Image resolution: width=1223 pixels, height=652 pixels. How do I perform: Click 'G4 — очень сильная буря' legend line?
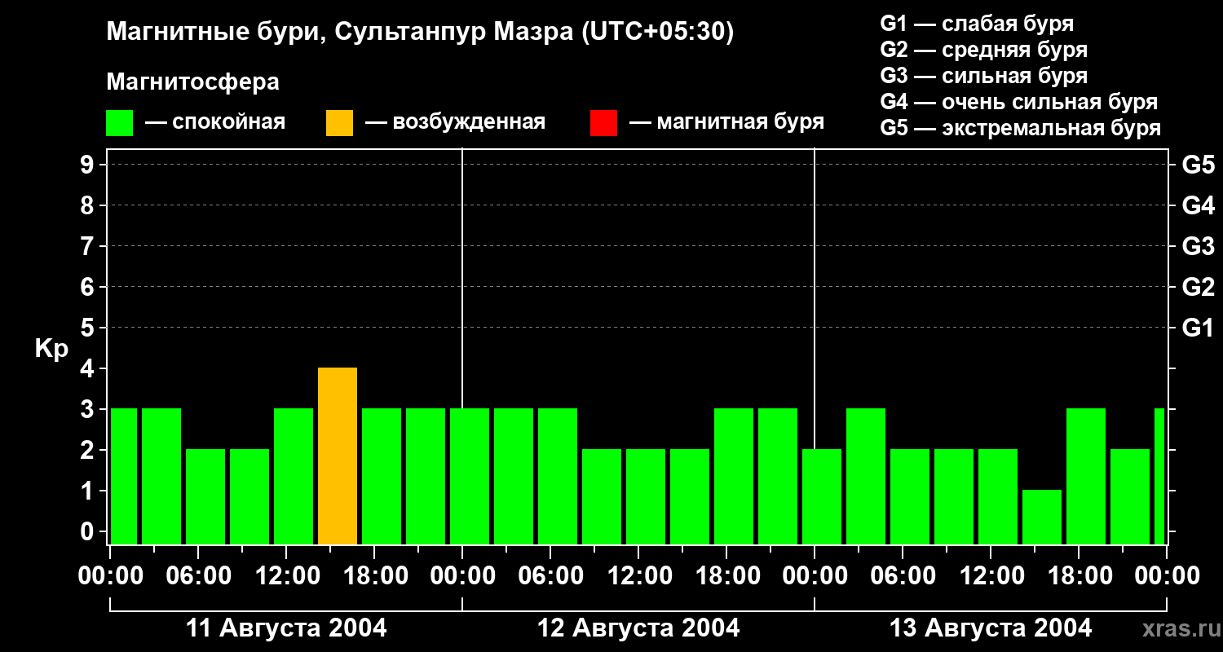point(1019,102)
